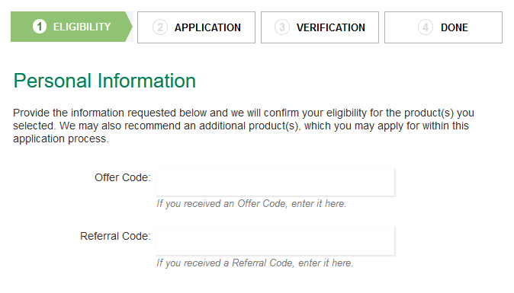Go to the APPLICATION step

196,27
